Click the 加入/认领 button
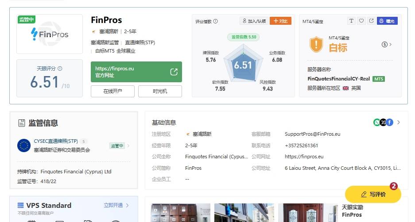The image size is (415, 222). [x=254, y=21]
